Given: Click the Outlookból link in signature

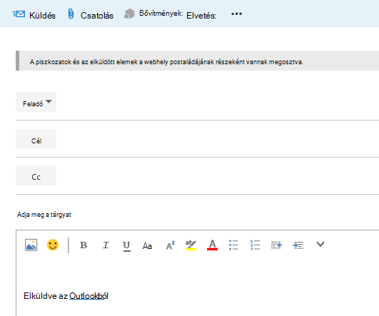Looking at the screenshot, I should point(89,296).
